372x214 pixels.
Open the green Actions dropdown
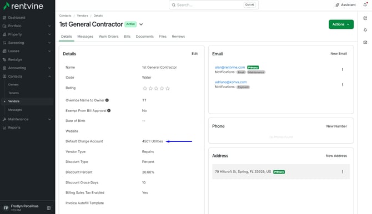[x=341, y=24]
